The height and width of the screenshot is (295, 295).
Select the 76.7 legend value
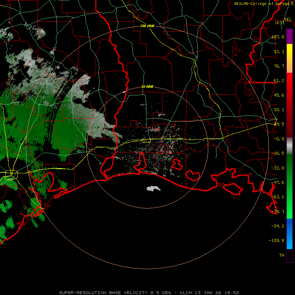[x=279, y=66]
